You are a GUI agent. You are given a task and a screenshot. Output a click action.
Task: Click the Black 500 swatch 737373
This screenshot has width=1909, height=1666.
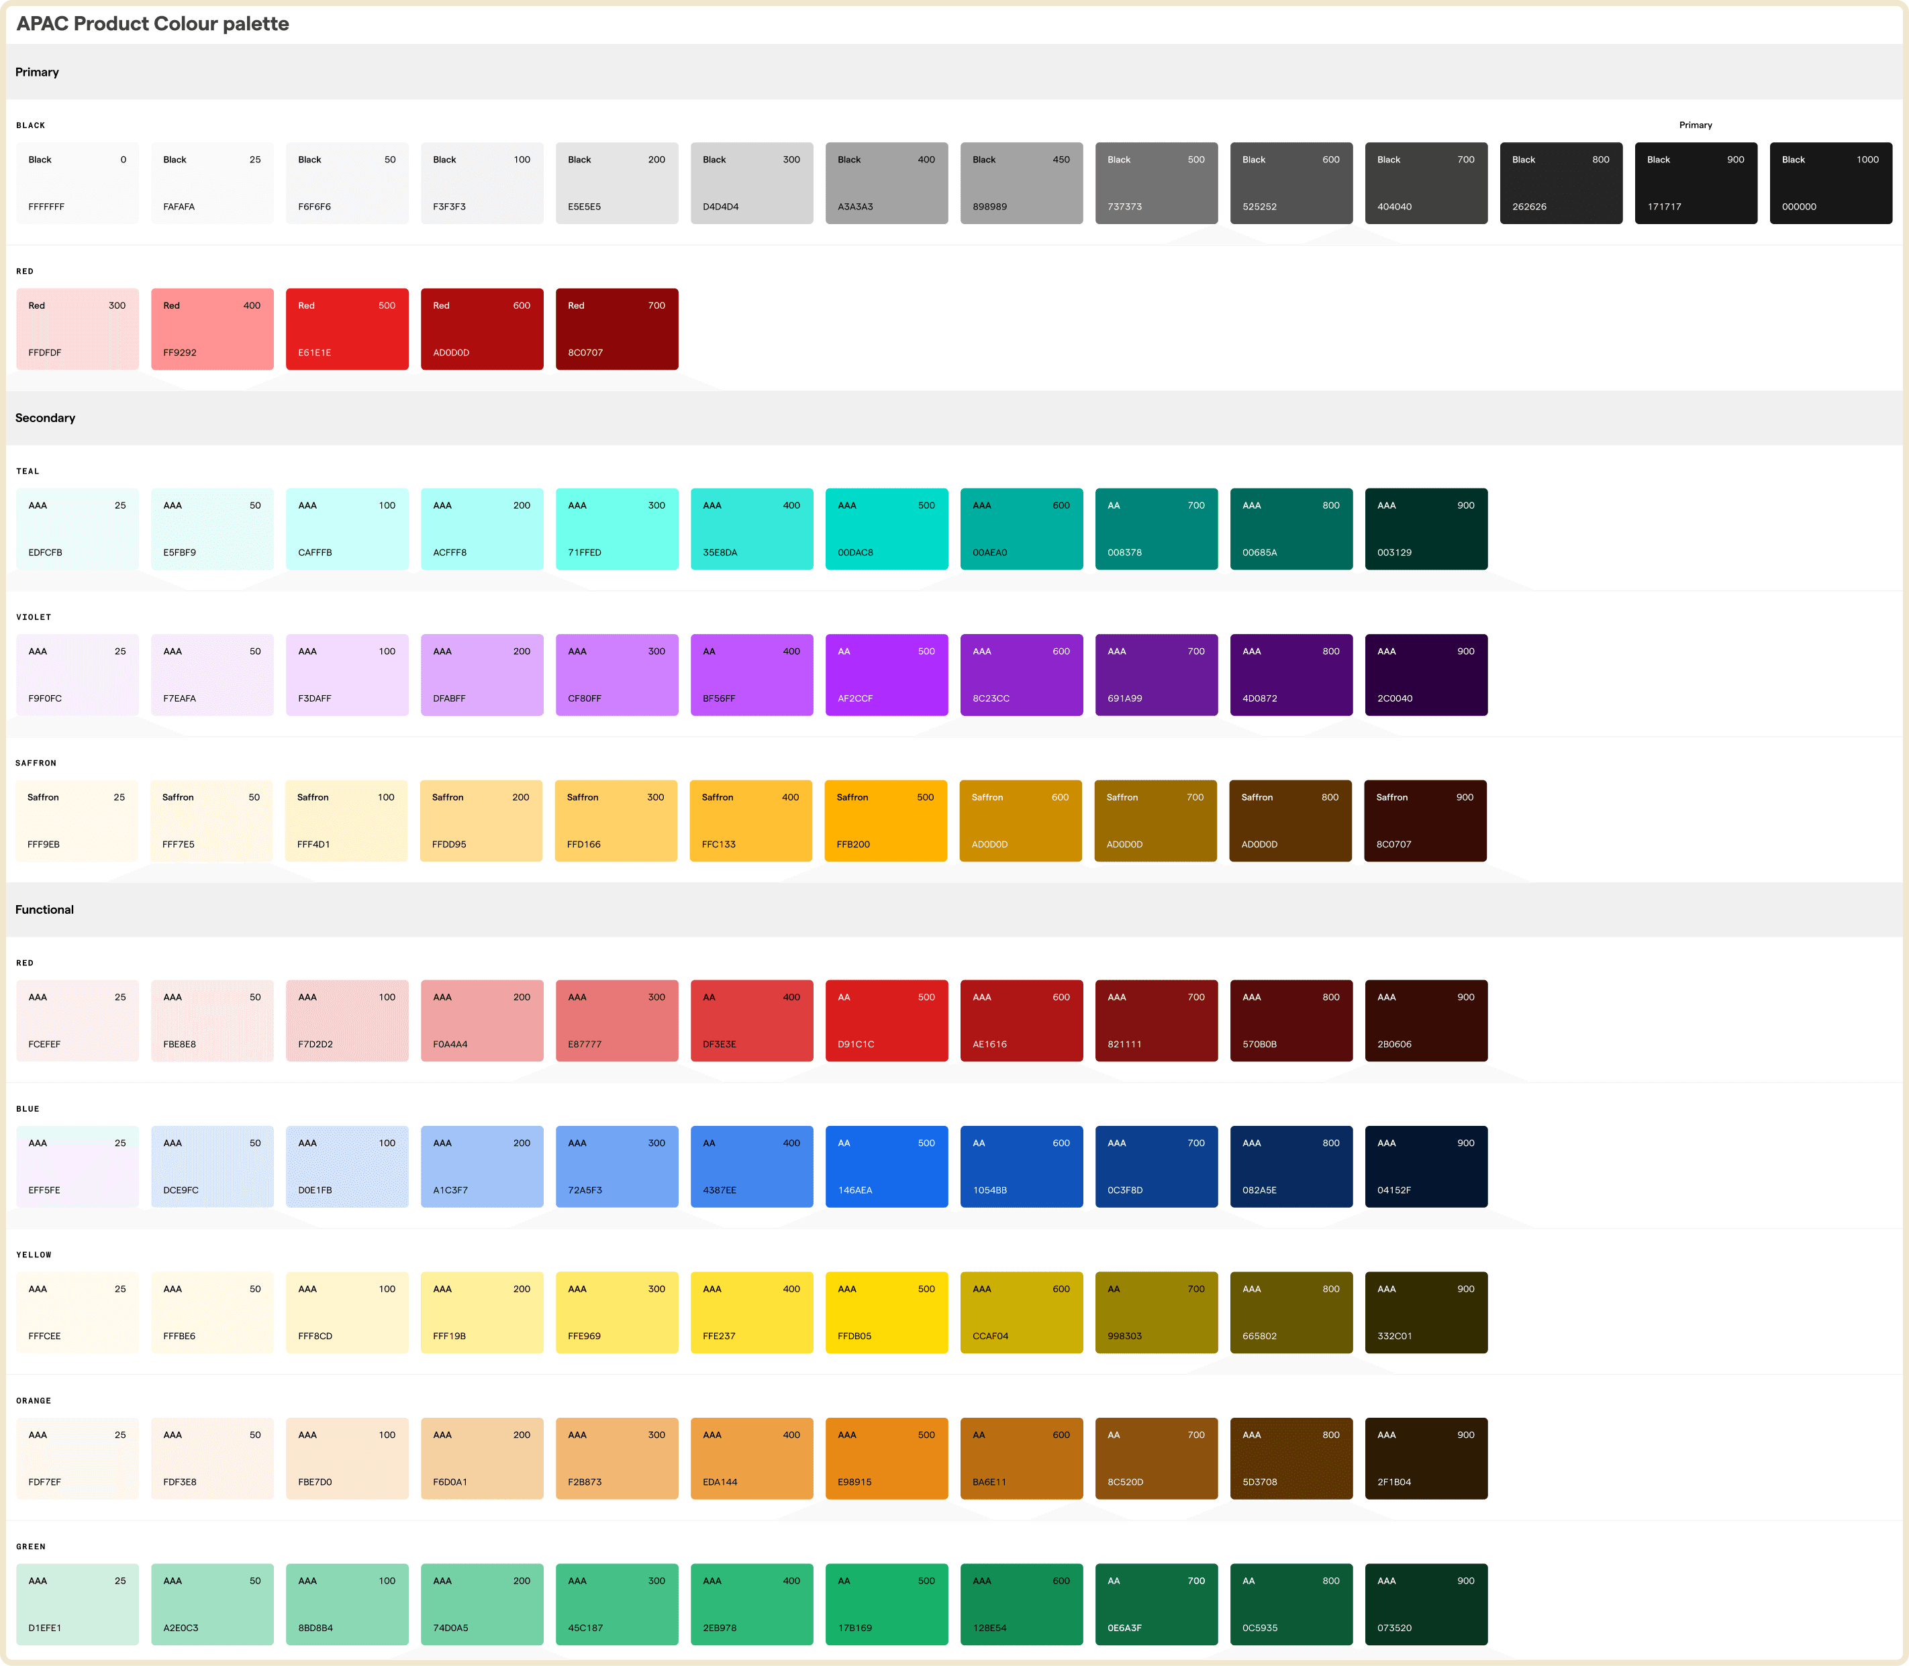[1156, 183]
